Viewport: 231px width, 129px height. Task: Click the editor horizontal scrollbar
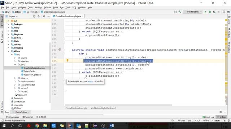click(119, 105)
